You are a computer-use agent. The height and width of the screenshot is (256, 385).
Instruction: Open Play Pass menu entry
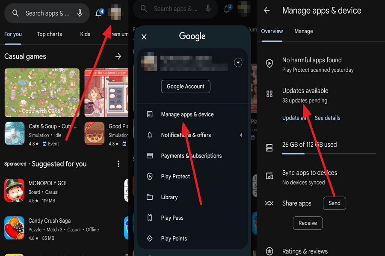192,218
